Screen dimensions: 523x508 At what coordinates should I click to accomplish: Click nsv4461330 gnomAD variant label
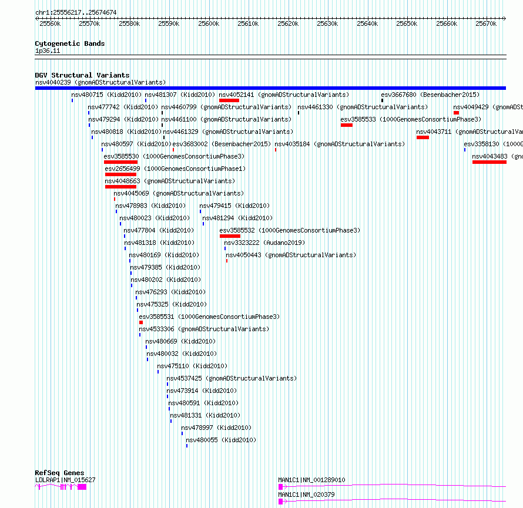pos(363,107)
